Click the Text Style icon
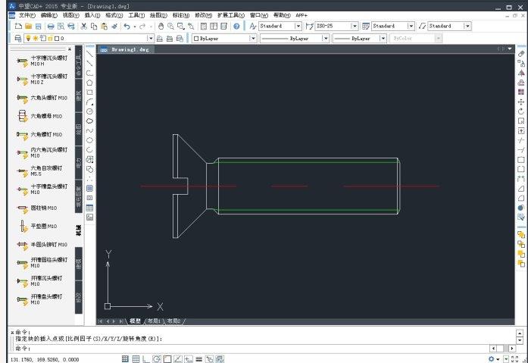 253,26
